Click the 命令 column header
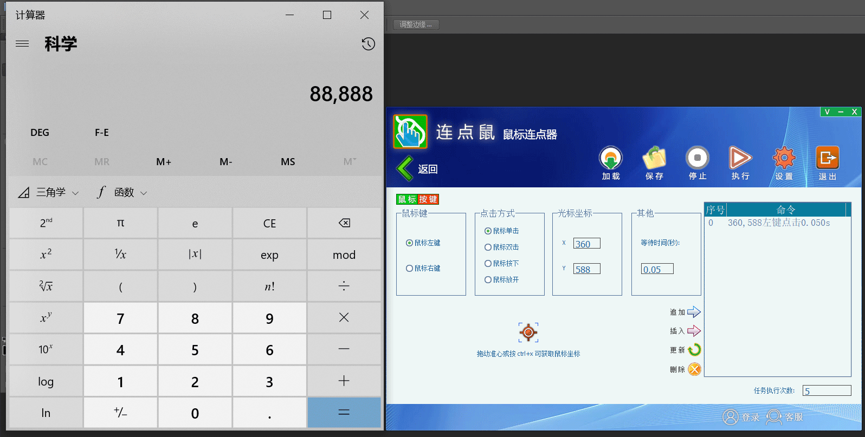 click(786, 210)
